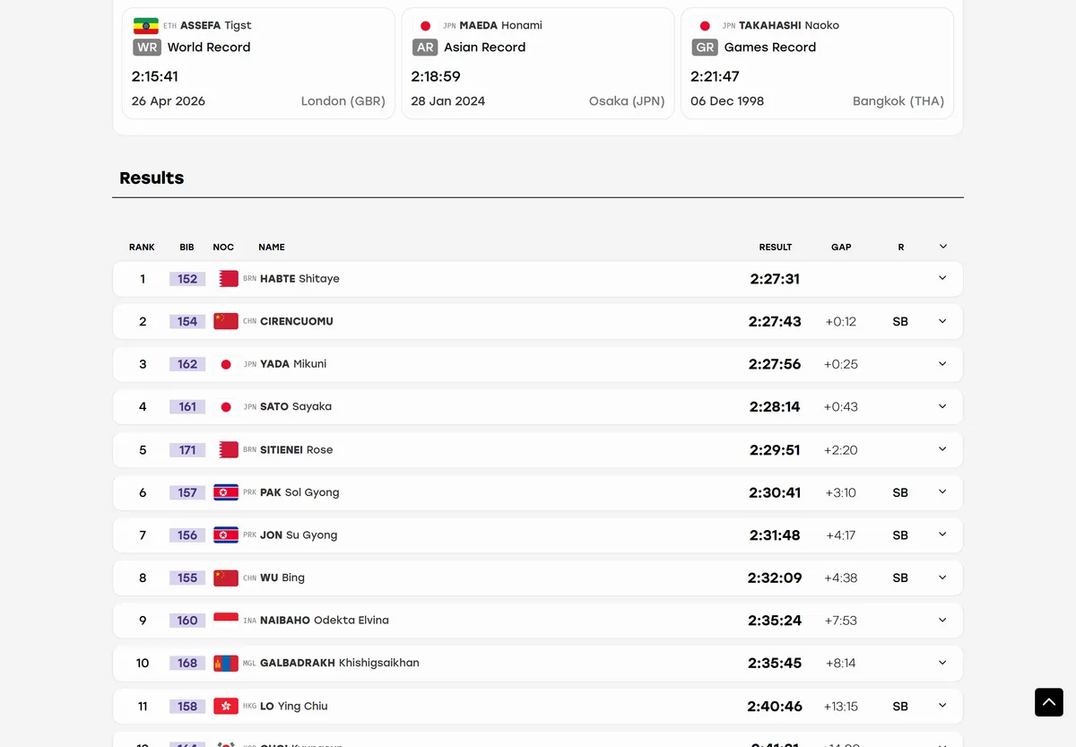Viewport: 1076px width, 747px height.
Task: Select bib number 152 badge
Action: coord(187,279)
